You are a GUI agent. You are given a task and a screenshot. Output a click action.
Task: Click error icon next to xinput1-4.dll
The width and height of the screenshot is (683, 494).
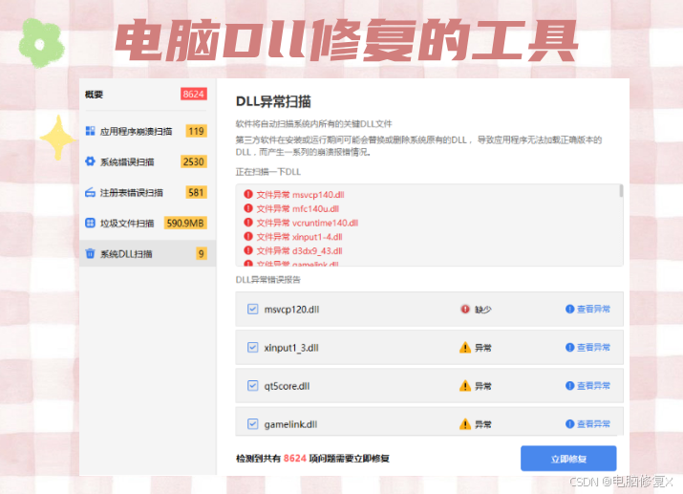pyautogui.click(x=248, y=236)
